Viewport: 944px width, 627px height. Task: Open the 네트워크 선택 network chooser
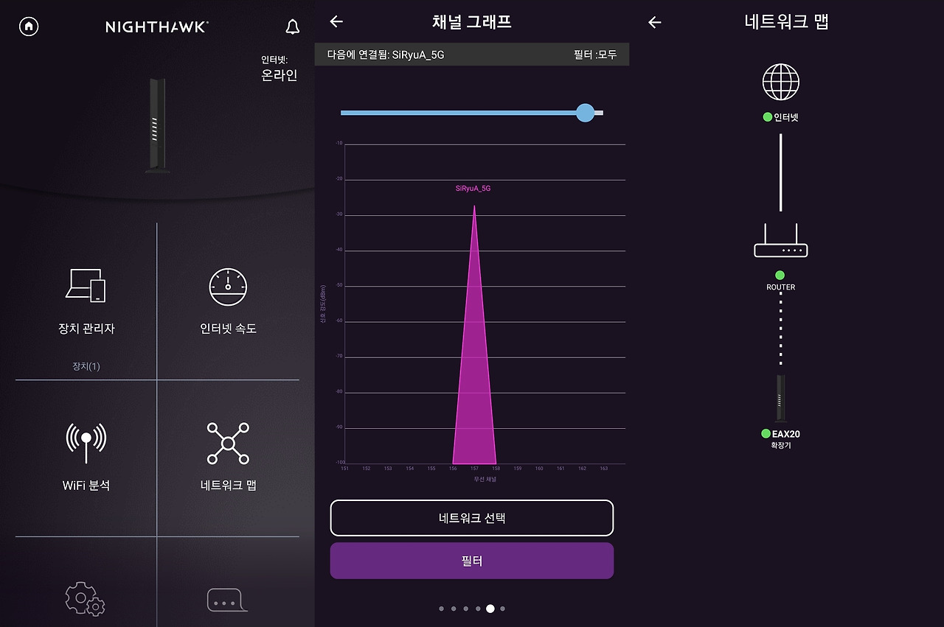(472, 518)
